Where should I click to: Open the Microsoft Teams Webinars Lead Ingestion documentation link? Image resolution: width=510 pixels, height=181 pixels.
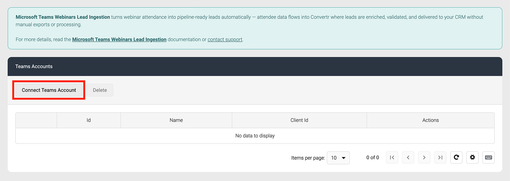pos(119,39)
